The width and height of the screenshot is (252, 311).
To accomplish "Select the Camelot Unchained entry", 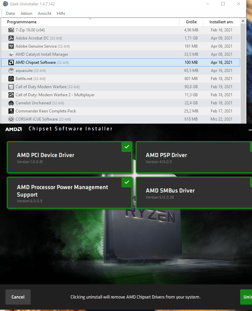I will [x=120, y=103].
